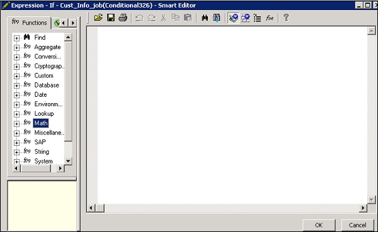Image resolution: width=378 pixels, height=232 pixels.
Task: Toggle the list view toolbar button
Action: pyautogui.click(x=257, y=18)
